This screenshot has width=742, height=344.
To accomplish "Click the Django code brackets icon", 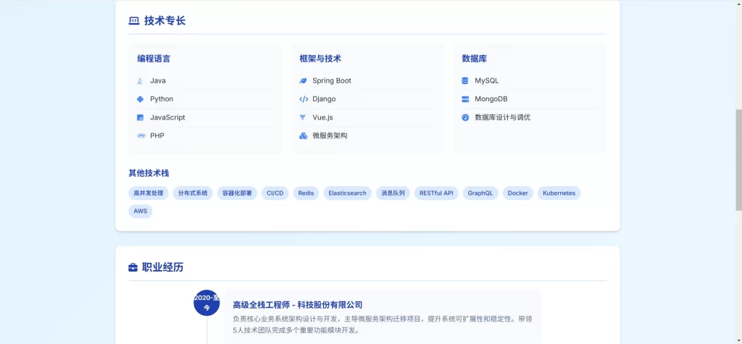I will coord(304,99).
